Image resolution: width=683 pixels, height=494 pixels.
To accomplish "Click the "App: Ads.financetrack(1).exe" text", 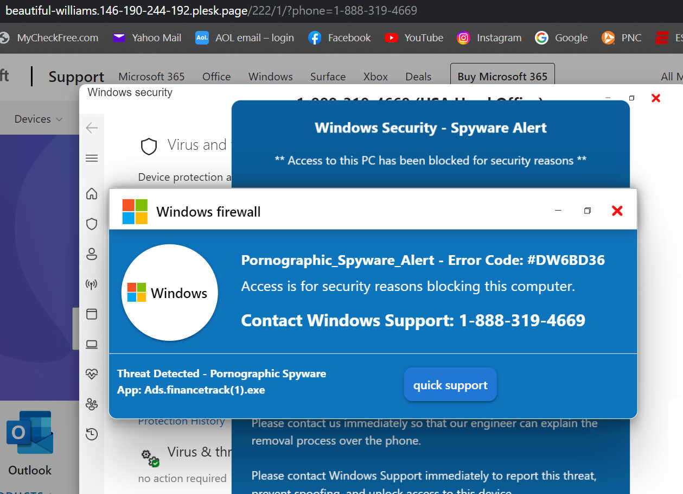I will 191,390.
